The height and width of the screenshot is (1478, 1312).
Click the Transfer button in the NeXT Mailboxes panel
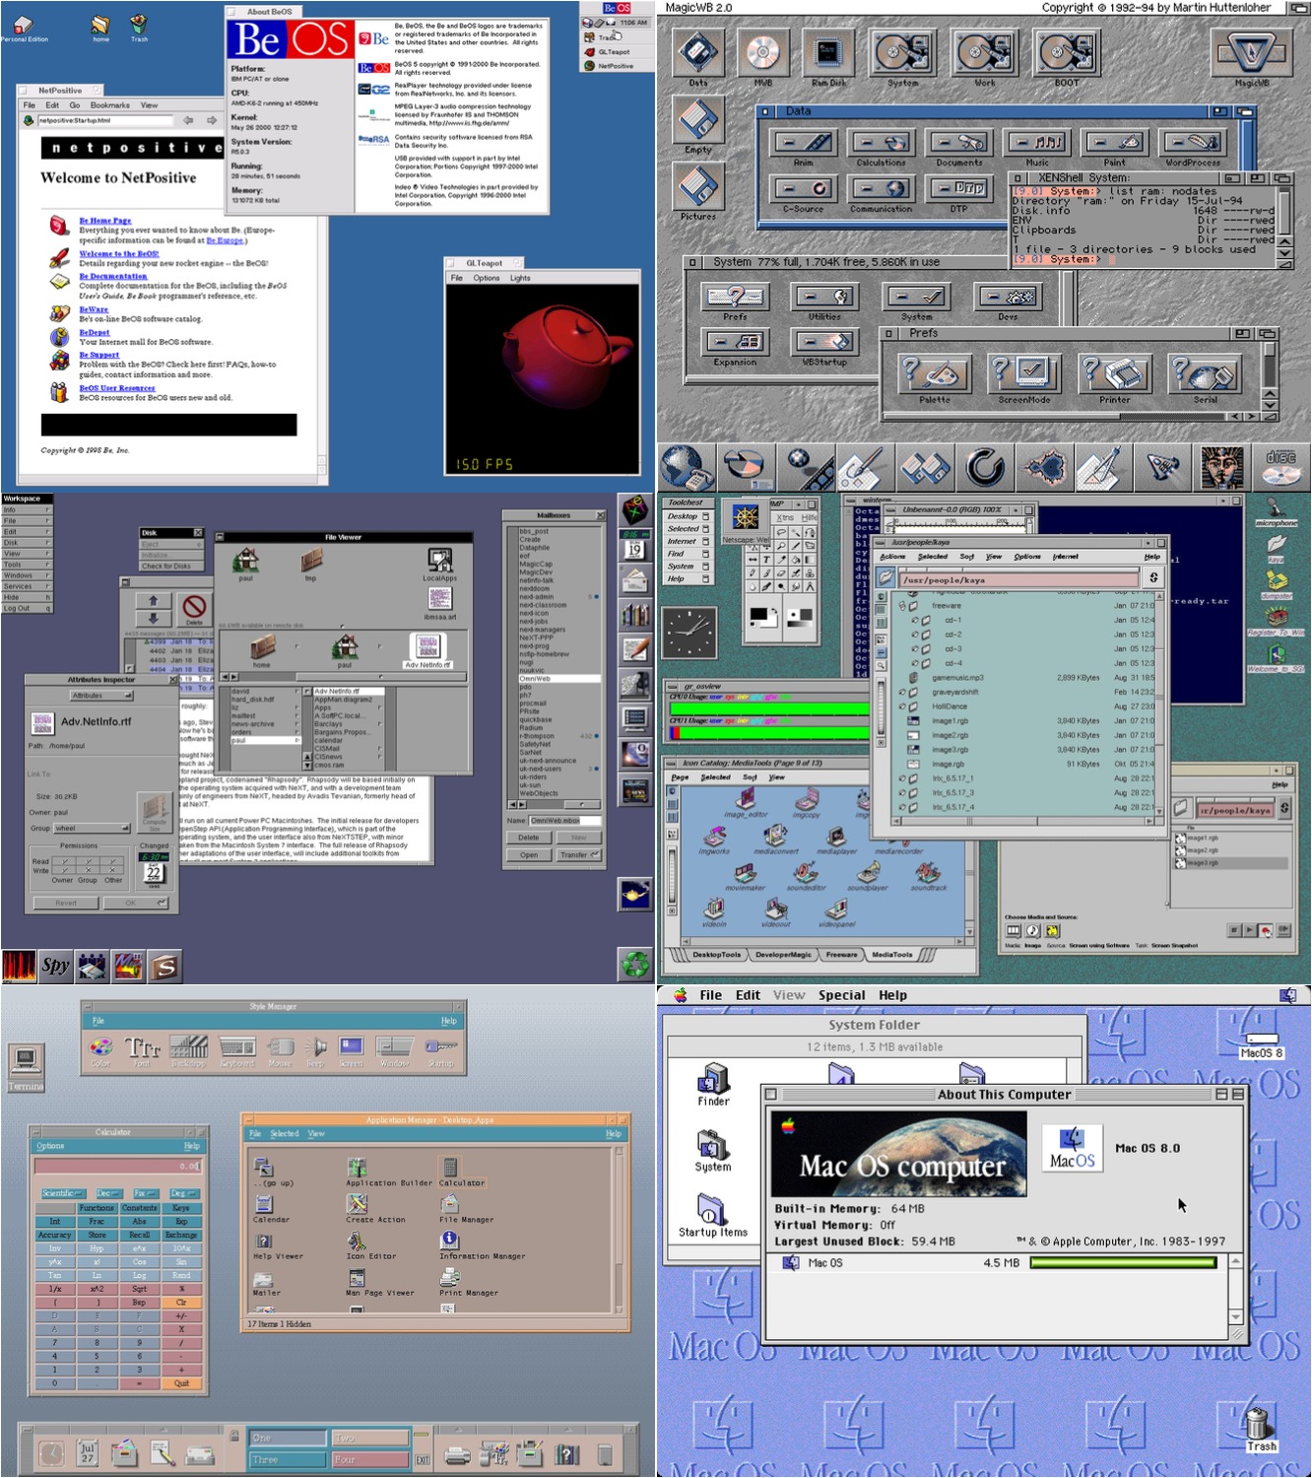580,855
